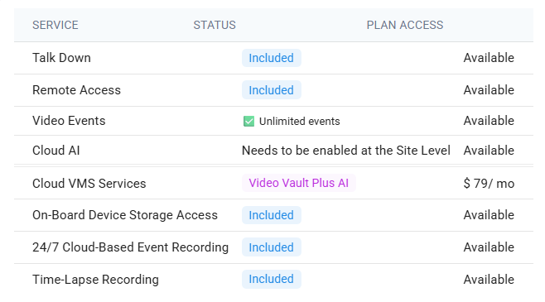The image size is (545, 302).
Task: Click the Included badge for Talk Down
Action: pyautogui.click(x=272, y=58)
